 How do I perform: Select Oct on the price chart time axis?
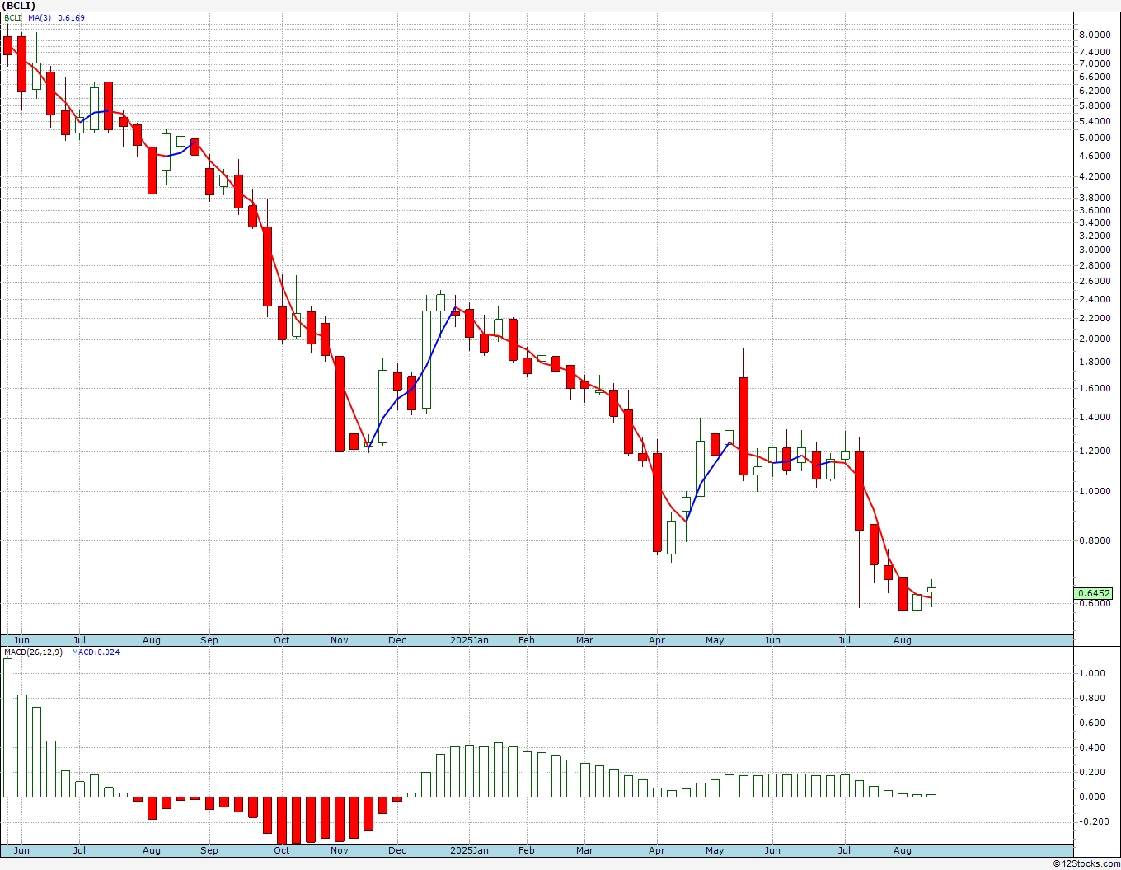(x=282, y=640)
